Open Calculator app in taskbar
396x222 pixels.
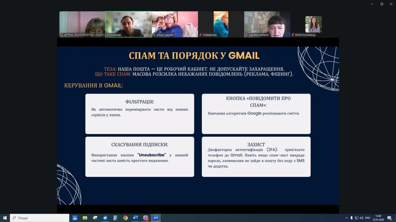115,218
